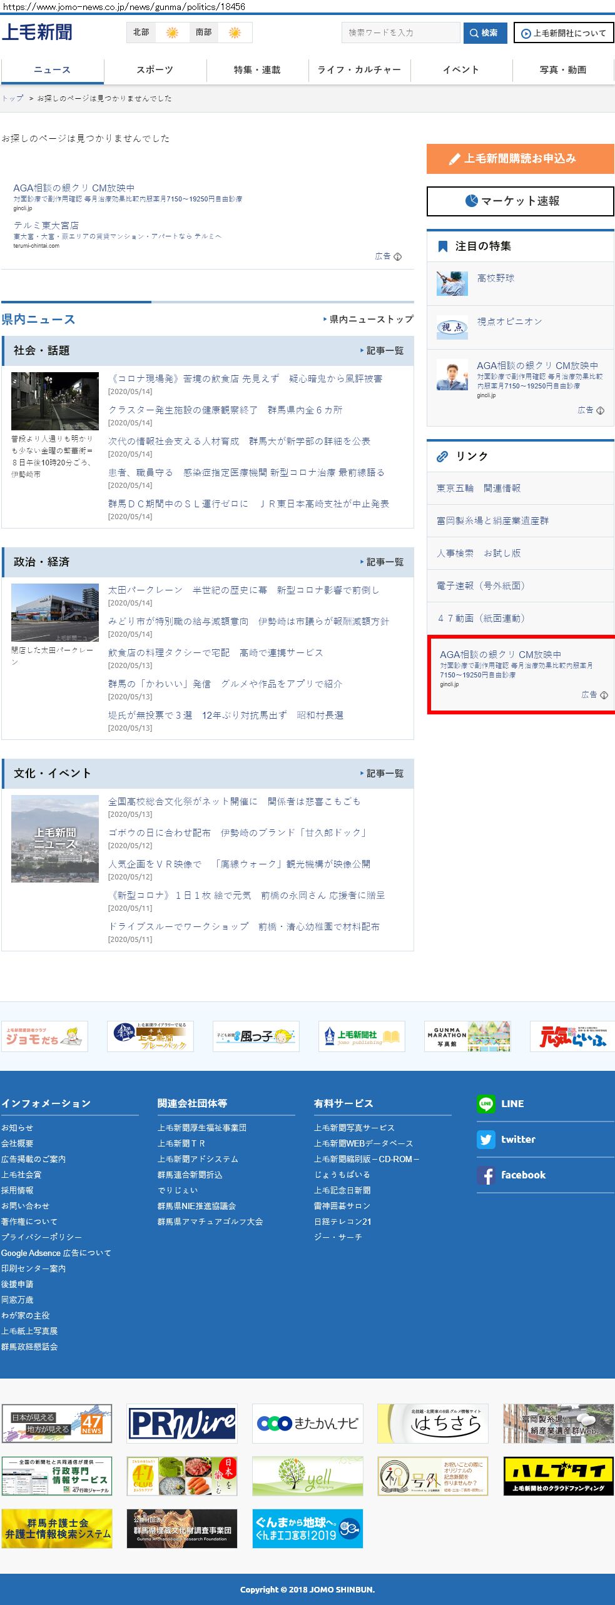Open the イベント navigation tab

coord(461,70)
